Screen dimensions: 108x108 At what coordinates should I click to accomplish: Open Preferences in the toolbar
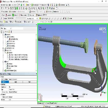coord(56,12)
